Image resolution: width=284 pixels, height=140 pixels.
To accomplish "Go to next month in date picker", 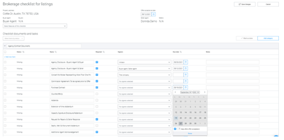I will point(205,92).
